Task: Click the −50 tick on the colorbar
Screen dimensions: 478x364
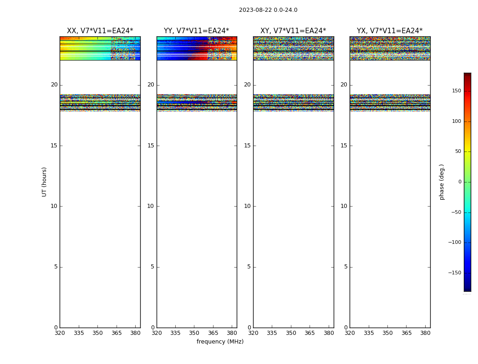Action: (x=456, y=212)
